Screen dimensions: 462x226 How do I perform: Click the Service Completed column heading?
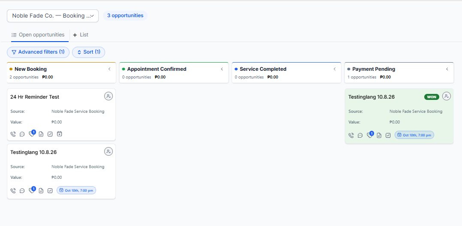(x=263, y=69)
